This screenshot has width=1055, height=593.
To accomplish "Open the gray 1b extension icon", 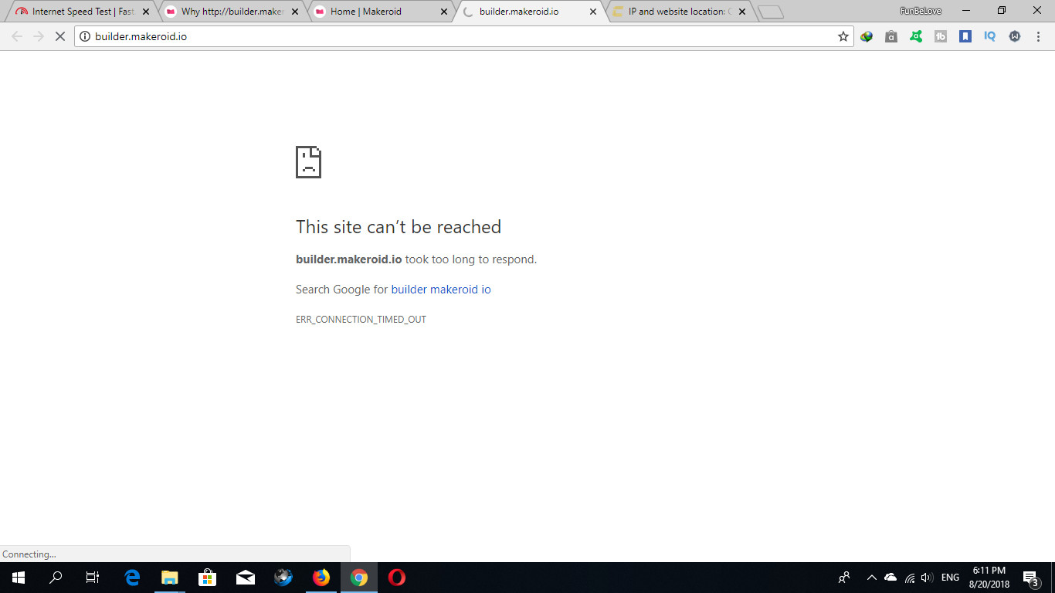I will coord(941,36).
